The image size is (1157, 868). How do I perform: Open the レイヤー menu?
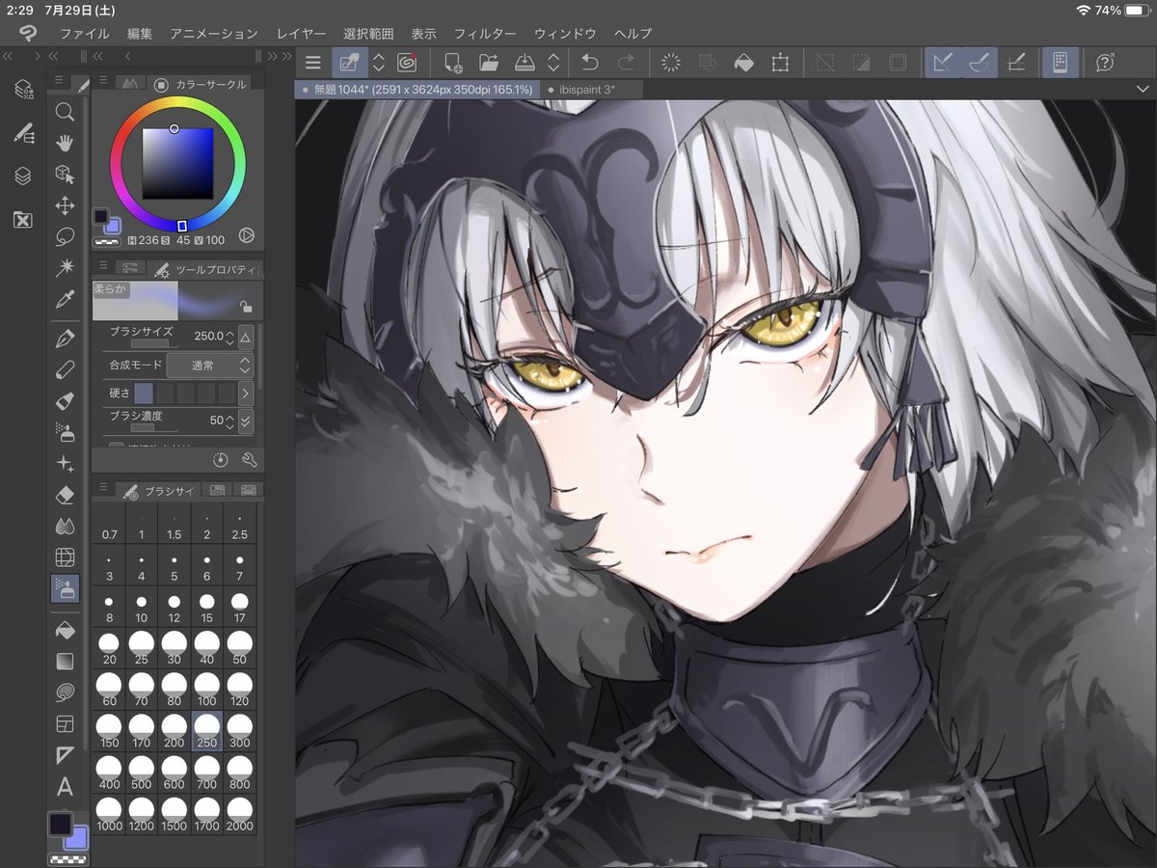coord(301,34)
